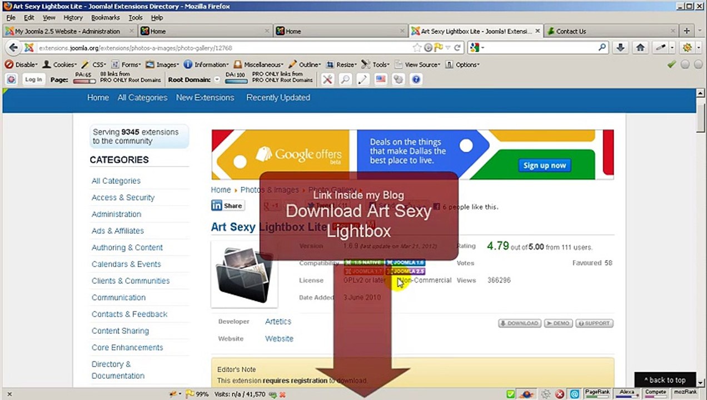Click the Google search input field
The height and width of the screenshot is (400, 707).
tap(539, 48)
